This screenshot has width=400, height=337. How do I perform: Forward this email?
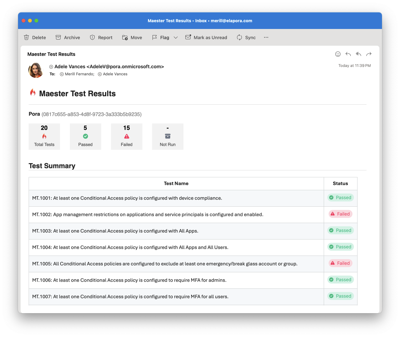(369, 54)
